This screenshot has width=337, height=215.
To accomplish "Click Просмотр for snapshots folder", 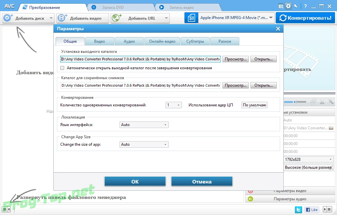I will 236,85.
